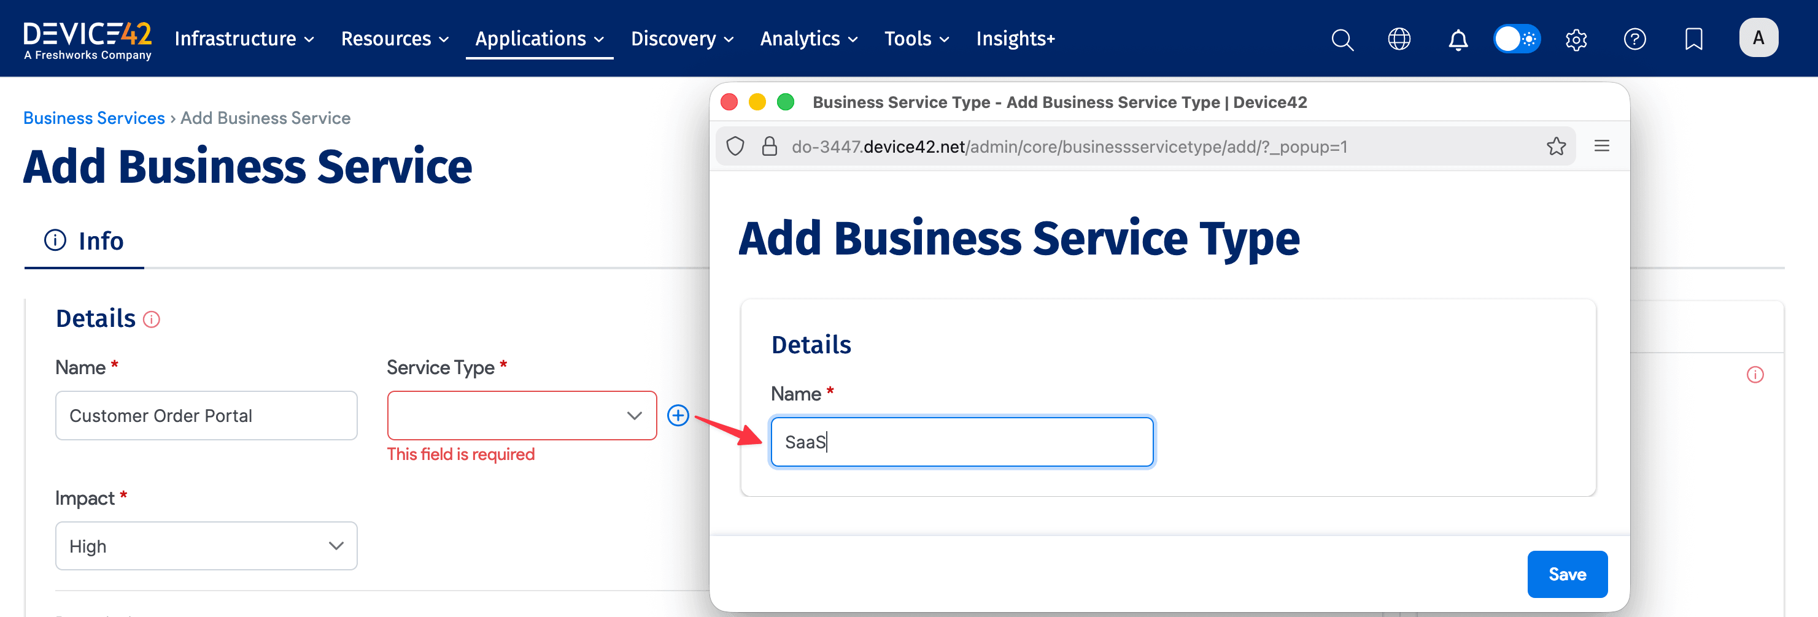Open the popup browser hamburger menu

point(1602,146)
